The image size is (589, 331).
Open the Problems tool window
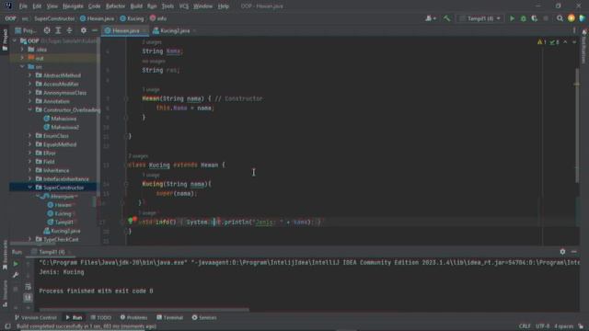(133, 317)
